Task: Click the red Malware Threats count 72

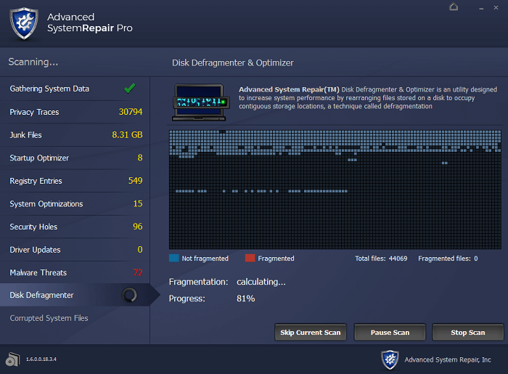Action: coord(138,272)
